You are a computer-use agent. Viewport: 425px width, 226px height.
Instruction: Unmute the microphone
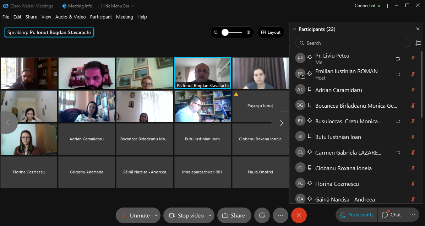tap(135, 215)
